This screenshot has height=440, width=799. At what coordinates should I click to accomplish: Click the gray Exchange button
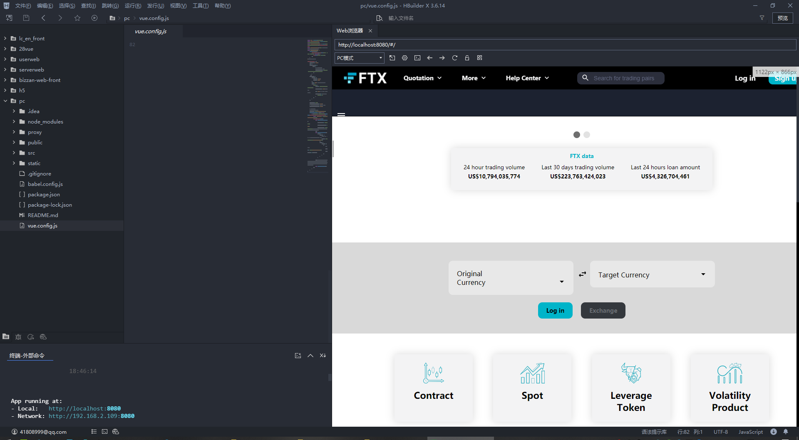[x=603, y=310]
